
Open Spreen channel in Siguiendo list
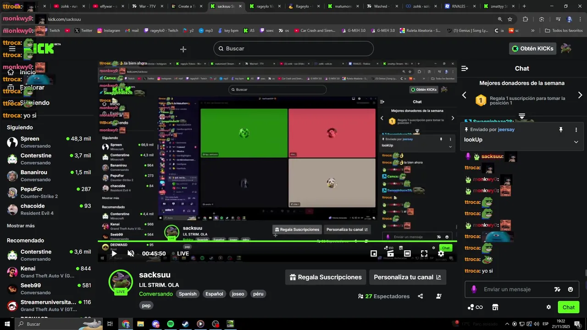click(x=49, y=142)
